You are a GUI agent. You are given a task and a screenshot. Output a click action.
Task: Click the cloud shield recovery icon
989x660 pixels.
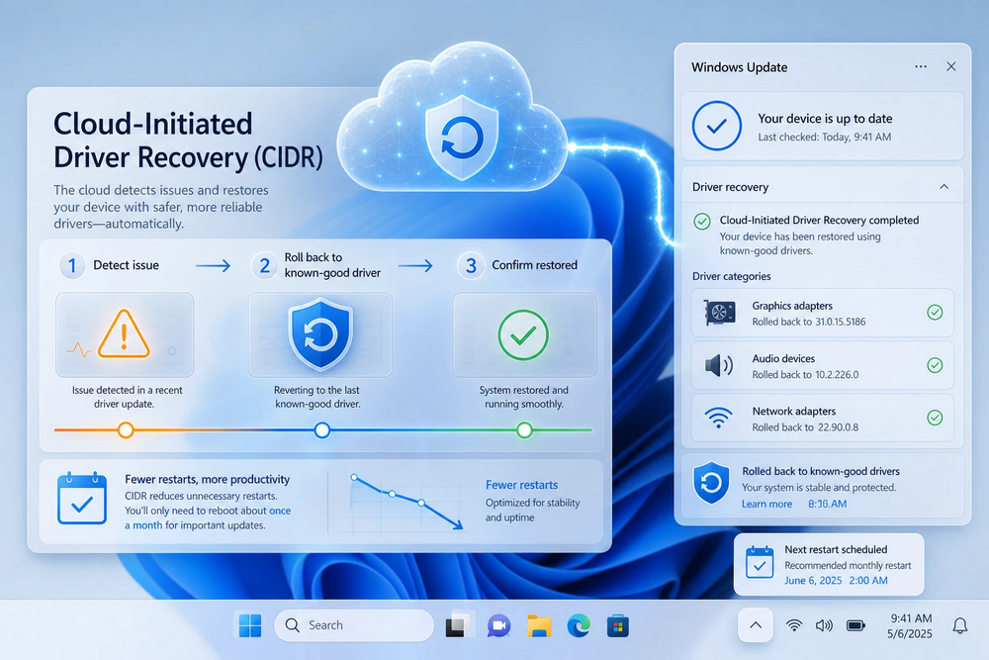point(462,138)
